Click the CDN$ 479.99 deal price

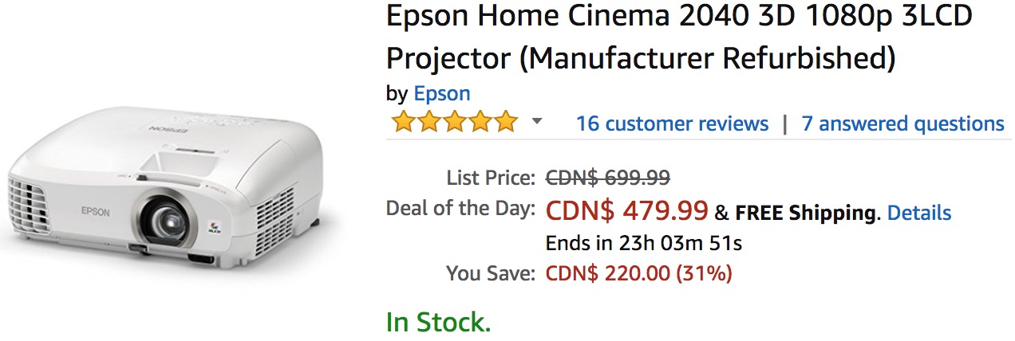[x=626, y=210]
